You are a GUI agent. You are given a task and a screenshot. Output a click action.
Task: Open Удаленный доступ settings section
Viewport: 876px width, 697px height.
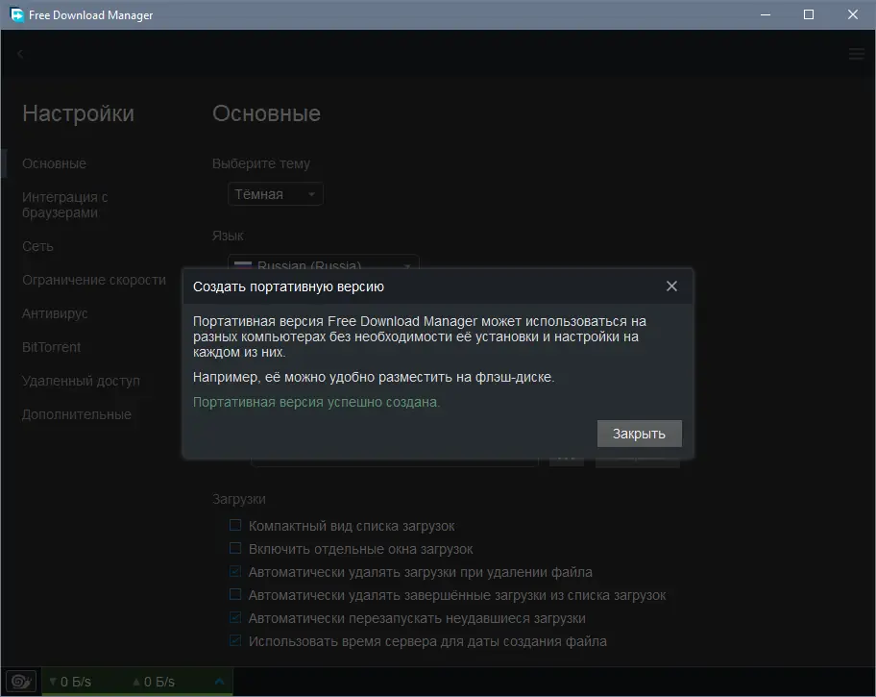pos(81,381)
